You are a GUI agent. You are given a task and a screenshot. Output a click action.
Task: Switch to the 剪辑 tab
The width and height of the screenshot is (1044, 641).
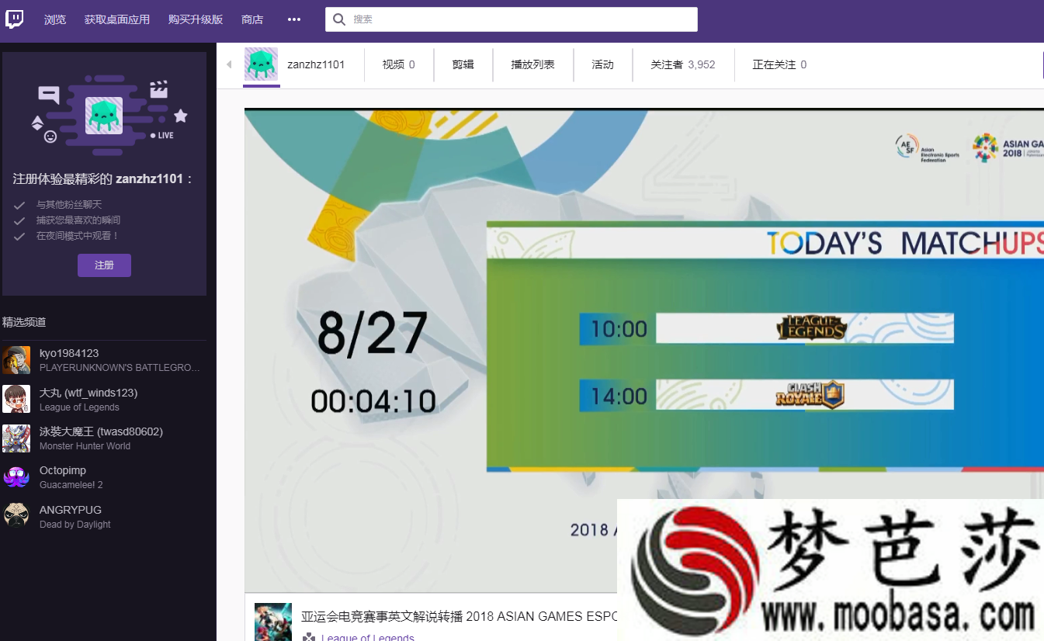tap(463, 64)
